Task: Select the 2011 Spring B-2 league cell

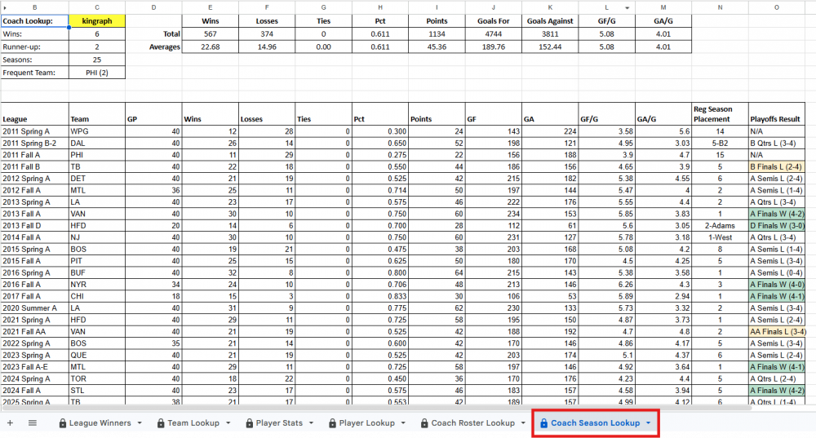Action: point(35,143)
